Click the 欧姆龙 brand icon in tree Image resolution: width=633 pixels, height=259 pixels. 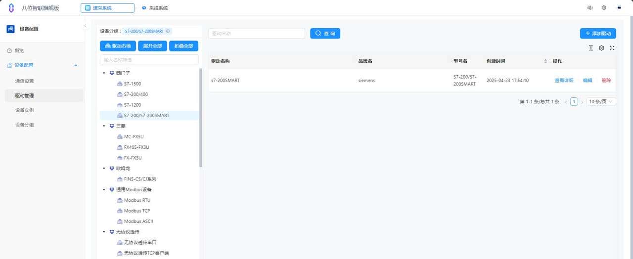click(112, 169)
